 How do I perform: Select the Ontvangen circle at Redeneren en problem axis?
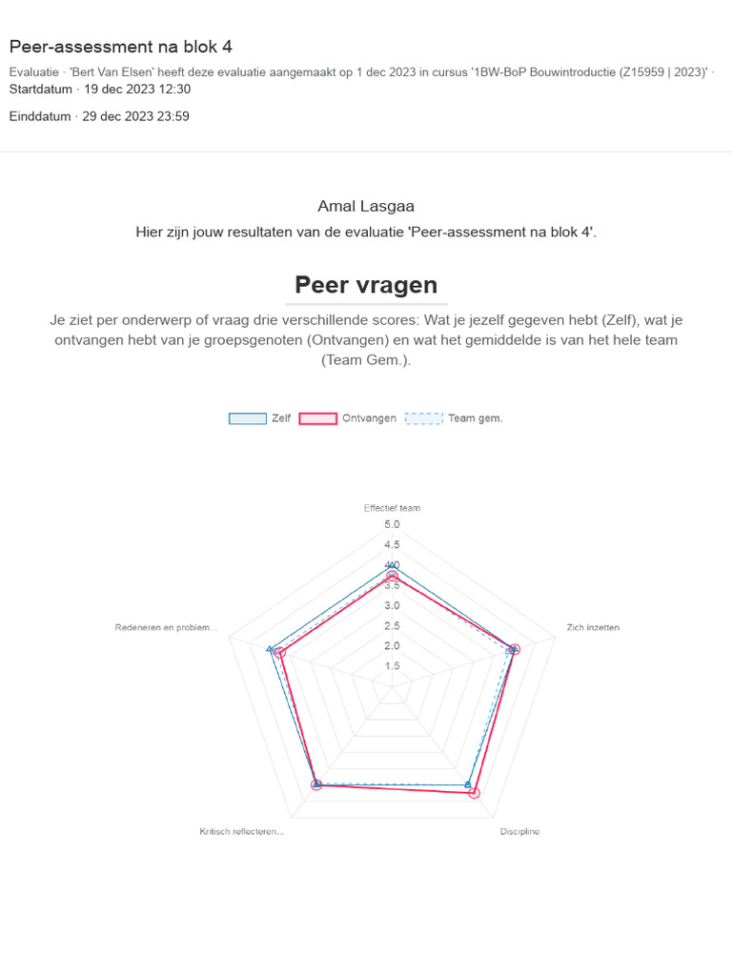tap(280, 652)
